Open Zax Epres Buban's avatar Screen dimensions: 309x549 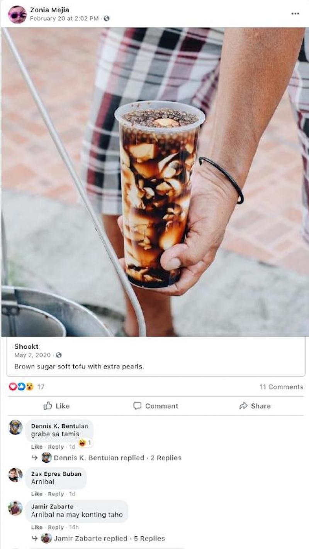tap(15, 475)
